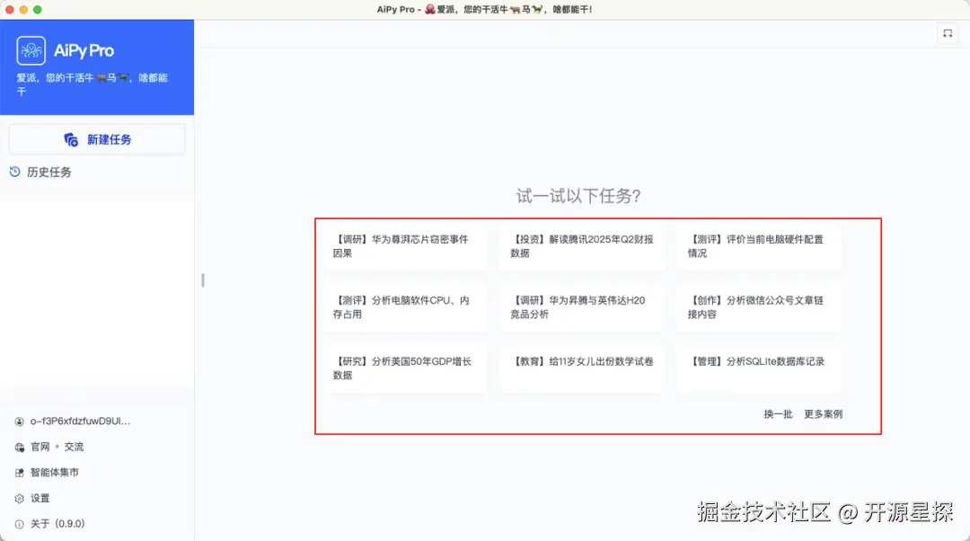Image resolution: width=970 pixels, height=541 pixels.
Task: Click the new task icon on 新建任务 button
Action: [70, 138]
